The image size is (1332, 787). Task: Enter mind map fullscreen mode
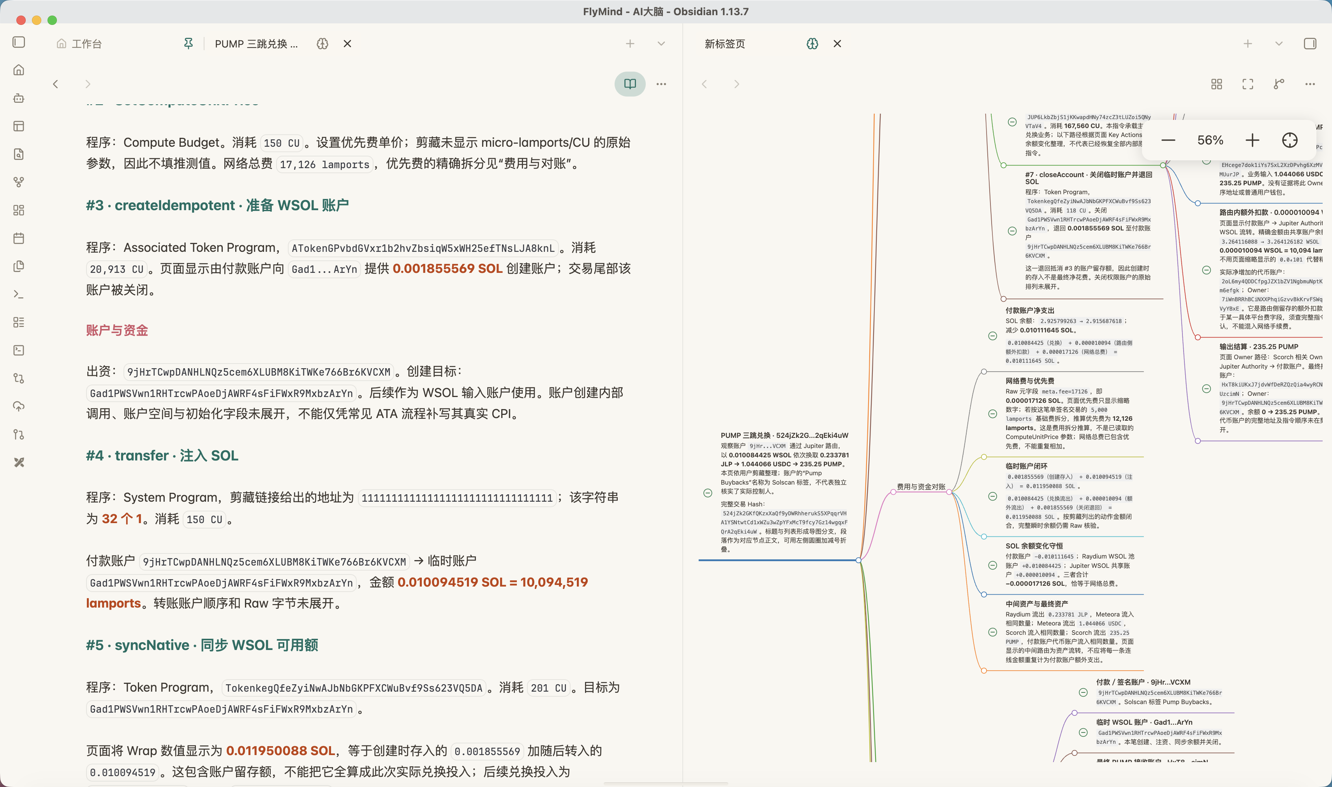(x=1247, y=84)
